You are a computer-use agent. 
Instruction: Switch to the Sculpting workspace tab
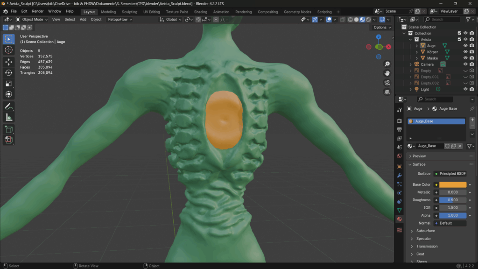click(129, 12)
